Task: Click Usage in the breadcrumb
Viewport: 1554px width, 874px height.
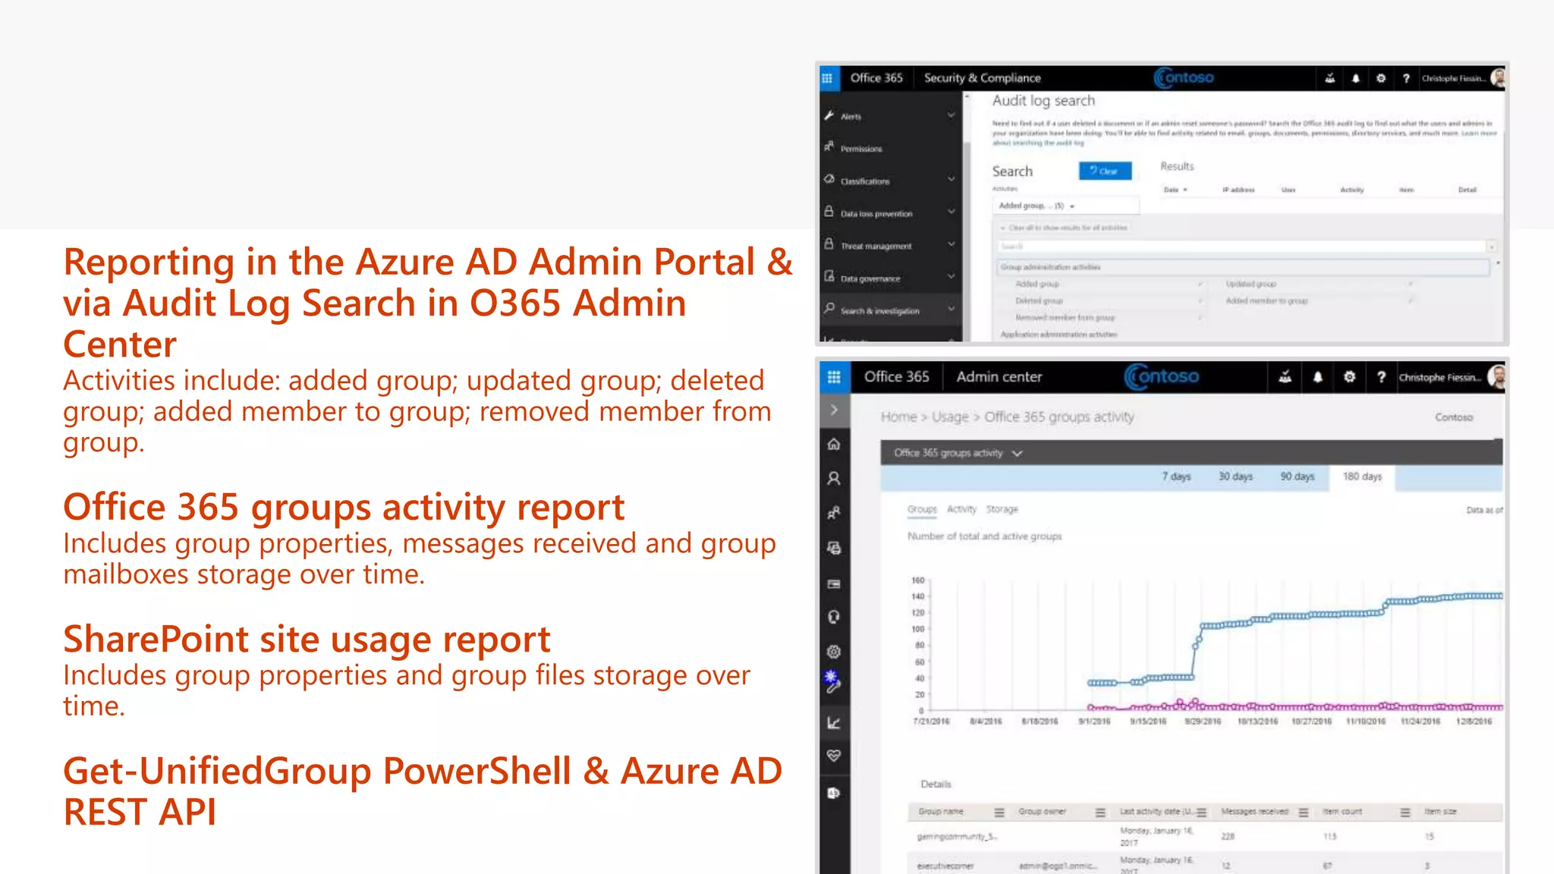Action: tap(950, 417)
